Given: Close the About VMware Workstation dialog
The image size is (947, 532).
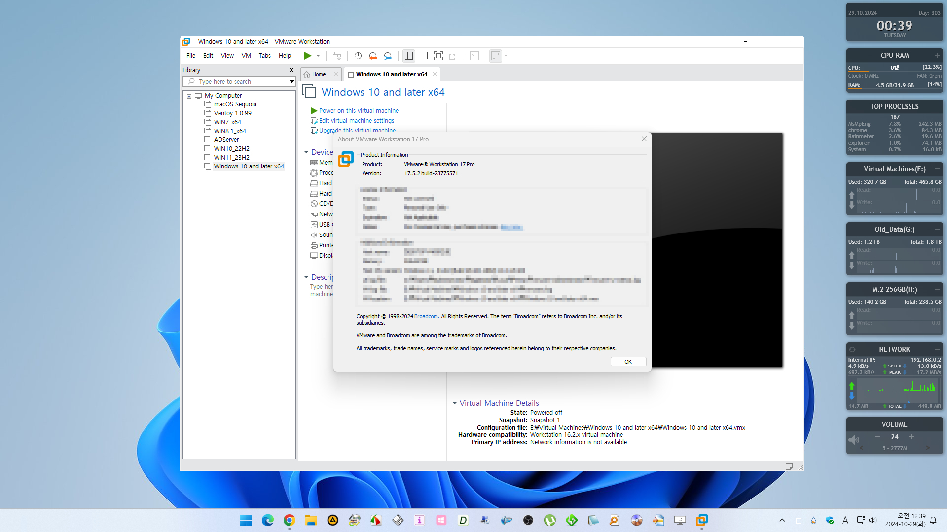Looking at the screenshot, I should pos(644,139).
